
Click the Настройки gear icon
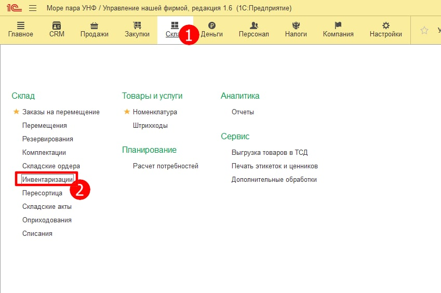click(x=386, y=25)
